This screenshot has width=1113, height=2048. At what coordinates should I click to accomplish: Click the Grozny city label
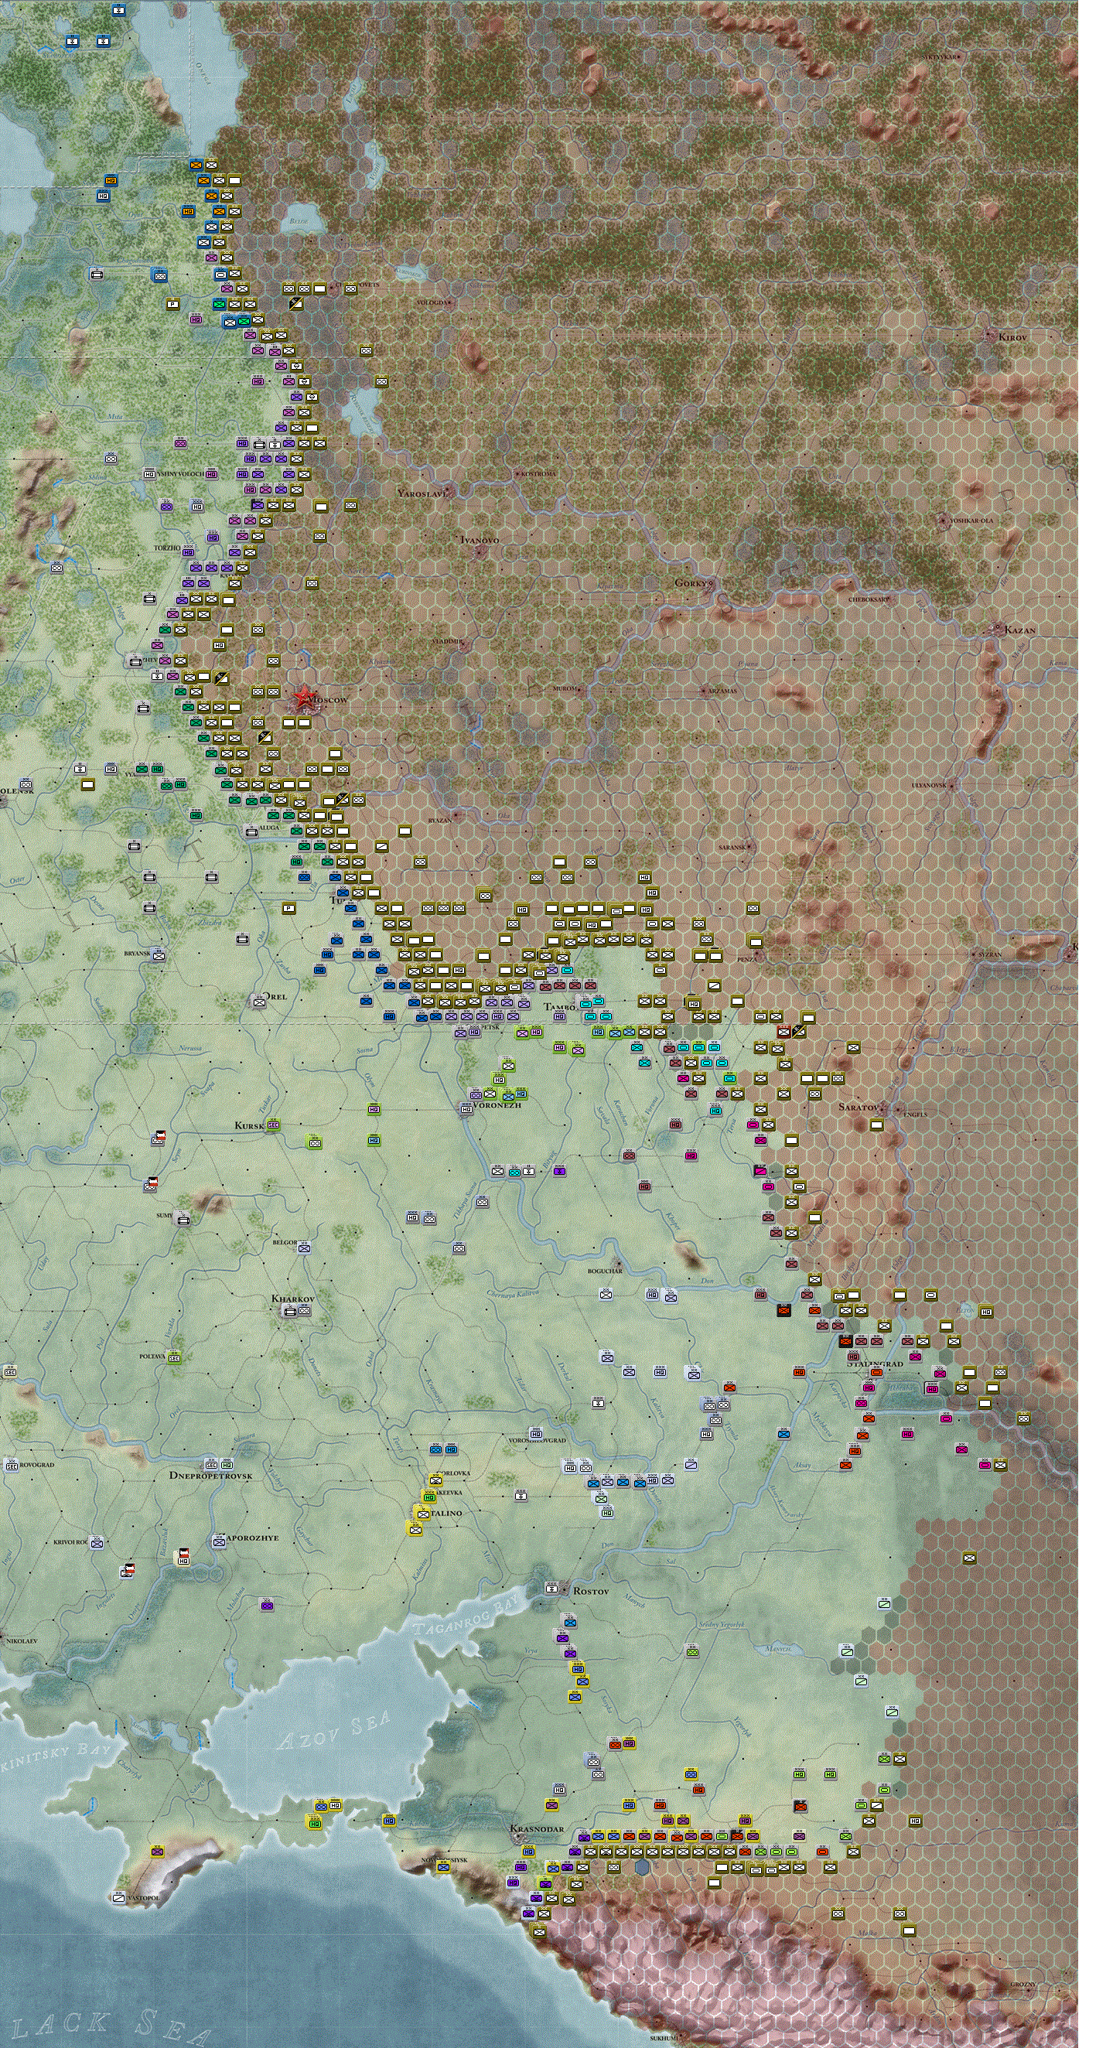1023,1985
